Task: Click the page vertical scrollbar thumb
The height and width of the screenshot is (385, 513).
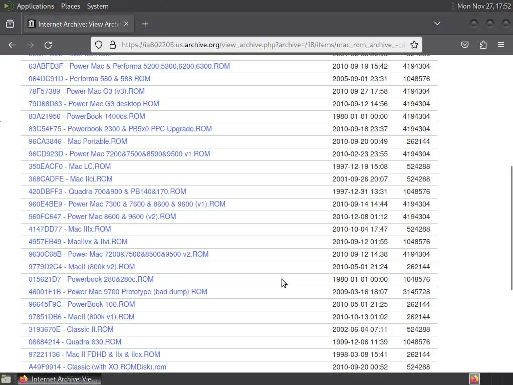Action: click(x=511, y=228)
